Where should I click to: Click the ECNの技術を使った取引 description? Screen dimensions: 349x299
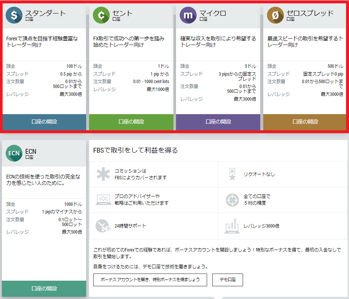point(43,180)
